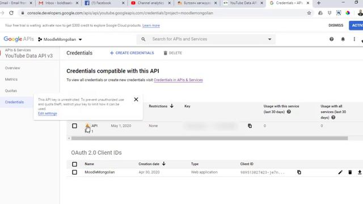Click the Activate free trial button
The height and width of the screenshot is (204, 363).
(x=356, y=25)
